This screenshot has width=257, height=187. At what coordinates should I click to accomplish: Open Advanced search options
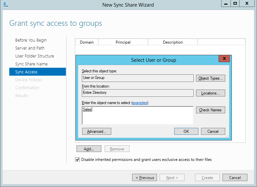(x=96, y=131)
